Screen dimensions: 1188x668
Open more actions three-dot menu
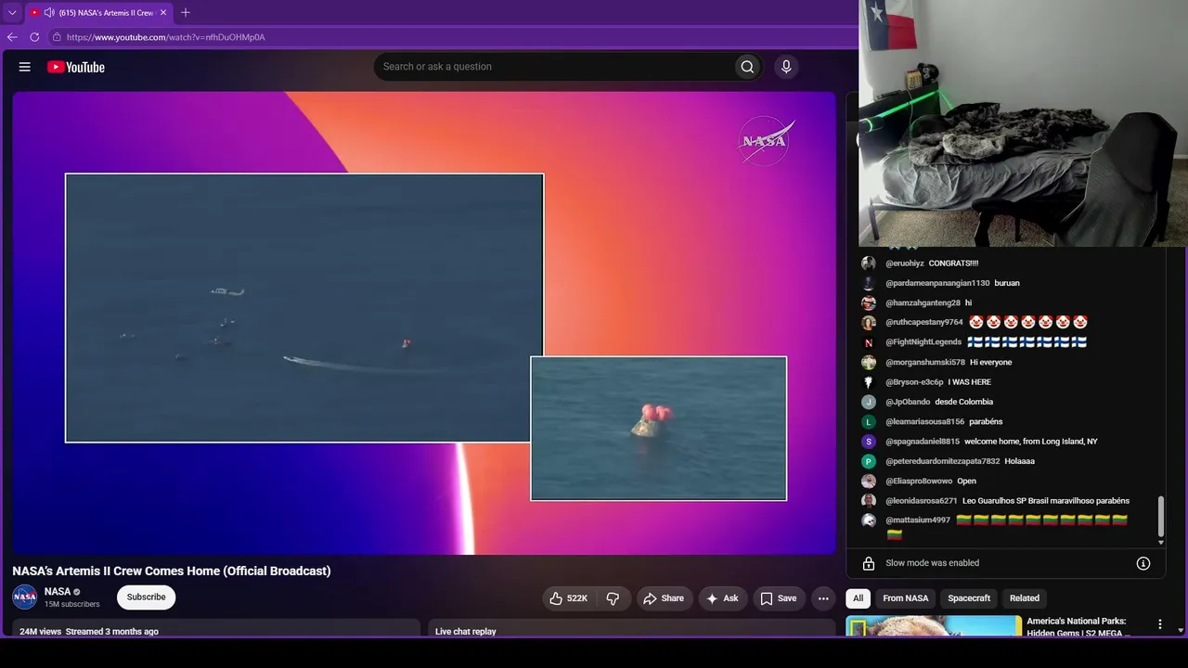[823, 598]
